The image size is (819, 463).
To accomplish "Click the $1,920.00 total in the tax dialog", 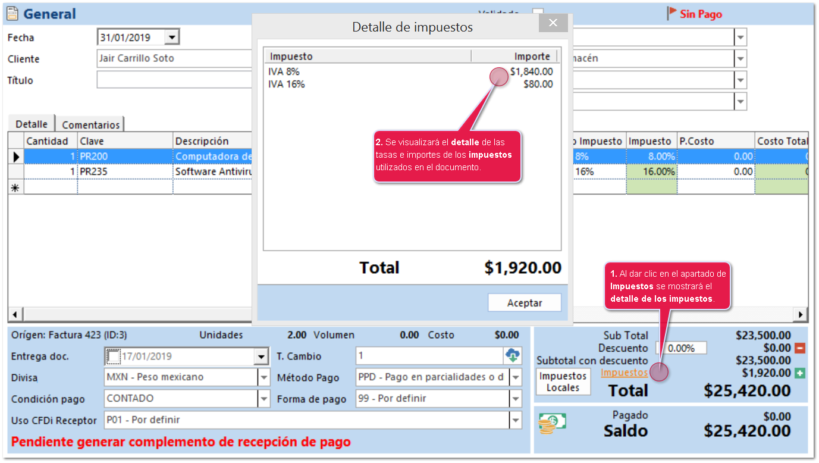I will point(523,268).
